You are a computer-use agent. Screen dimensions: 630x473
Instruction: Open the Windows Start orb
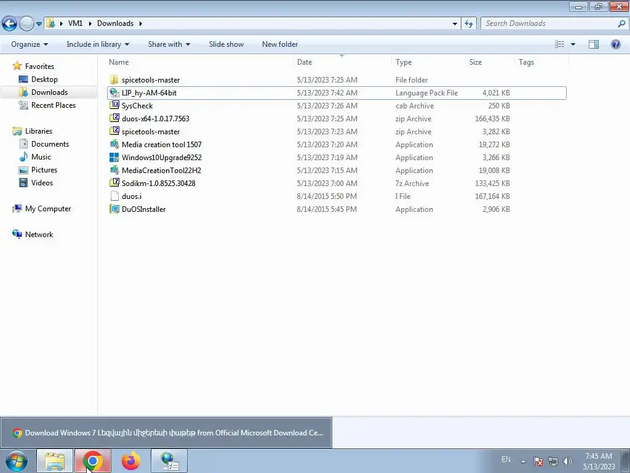pos(17,461)
